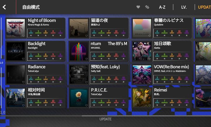Screen dimensions: 211x127
Task: Select Advanced level 7 on Reimei
Action: tap(165, 102)
